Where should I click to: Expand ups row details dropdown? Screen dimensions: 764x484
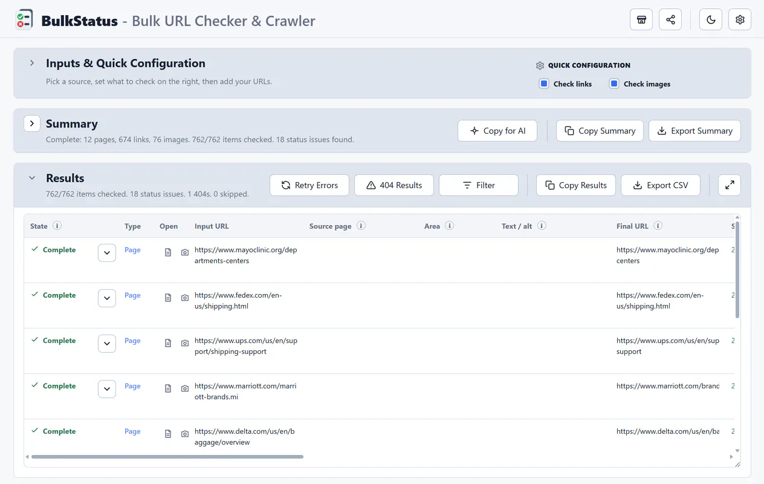(107, 344)
